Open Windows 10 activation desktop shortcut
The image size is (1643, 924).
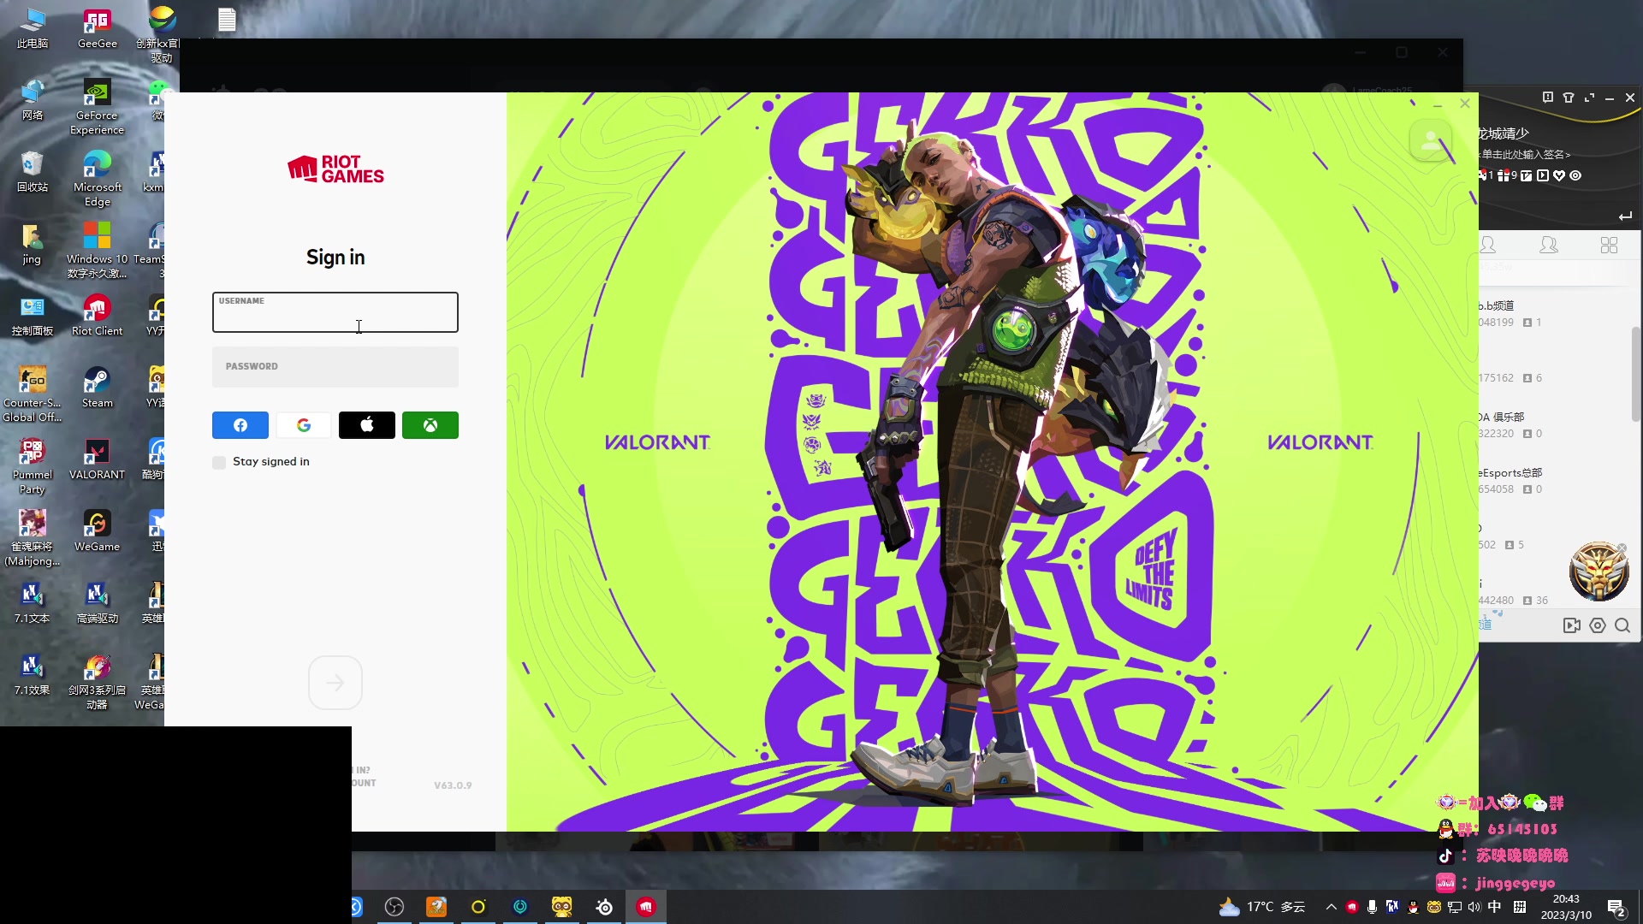(98, 252)
